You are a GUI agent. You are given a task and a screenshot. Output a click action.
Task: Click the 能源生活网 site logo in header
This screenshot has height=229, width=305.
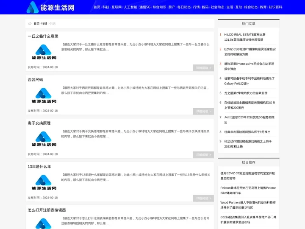[50, 7]
